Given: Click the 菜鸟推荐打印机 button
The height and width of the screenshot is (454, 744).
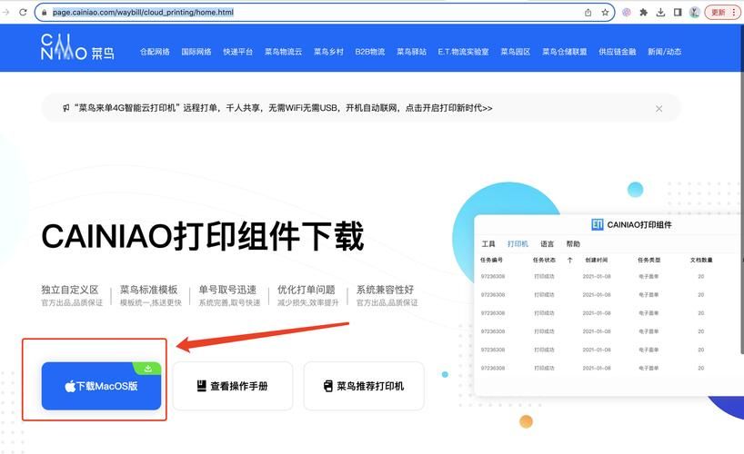Looking at the screenshot, I should [364, 386].
